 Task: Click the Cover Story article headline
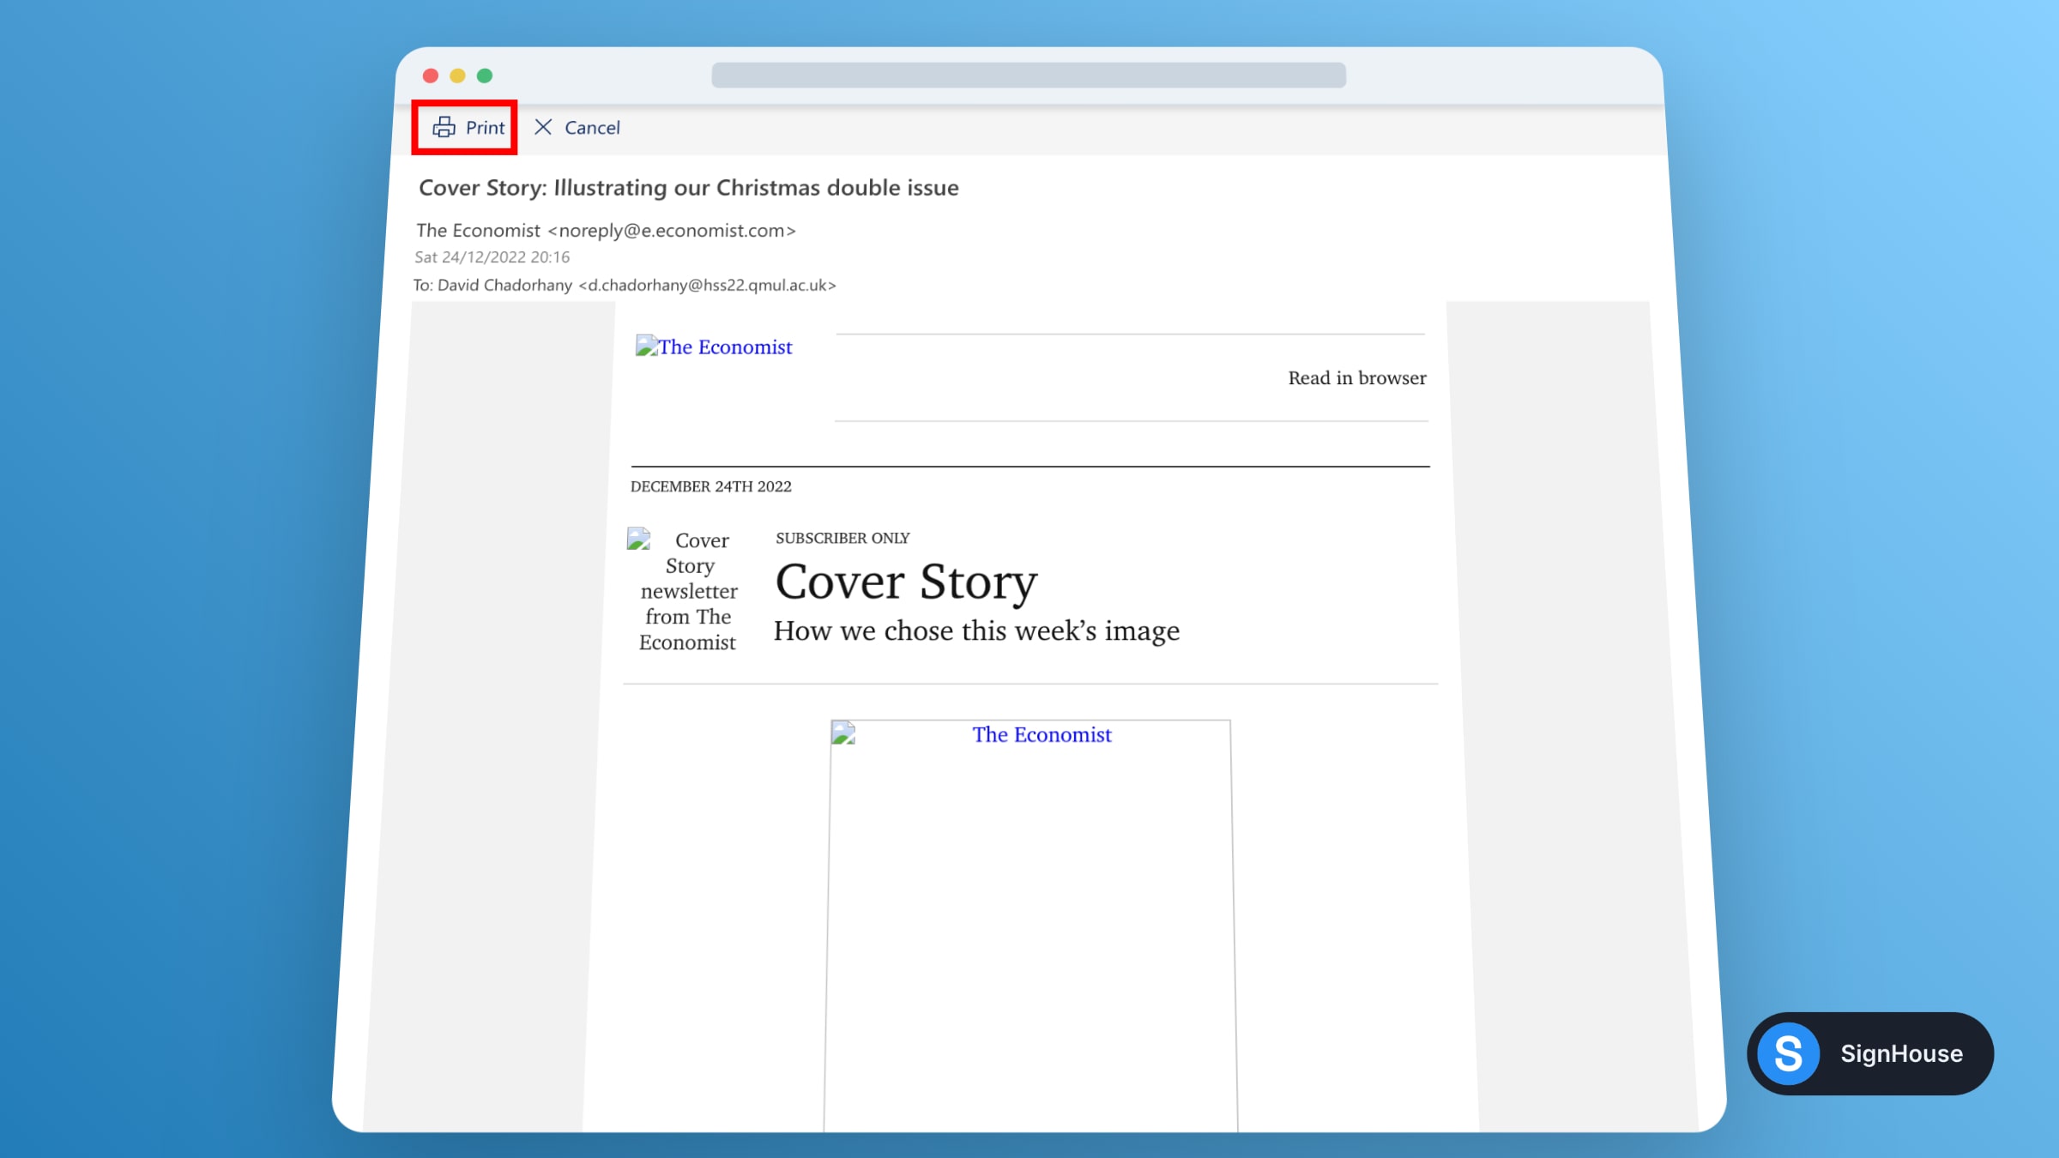[905, 582]
